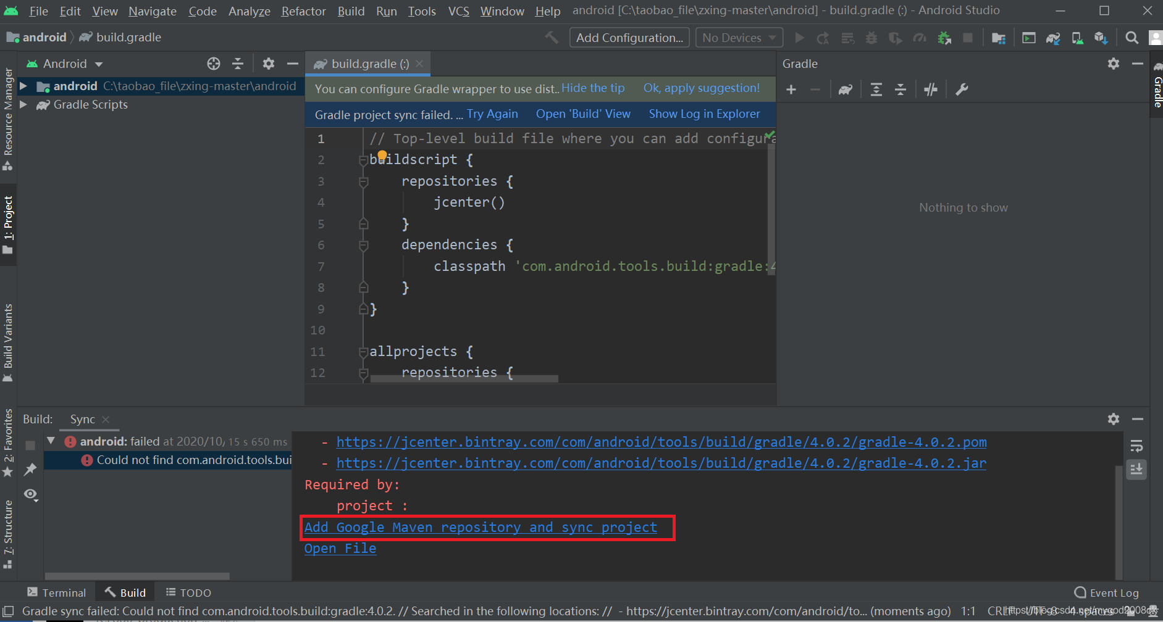The height and width of the screenshot is (622, 1163).
Task: Click the intention bulb in editor
Action: tap(382, 155)
